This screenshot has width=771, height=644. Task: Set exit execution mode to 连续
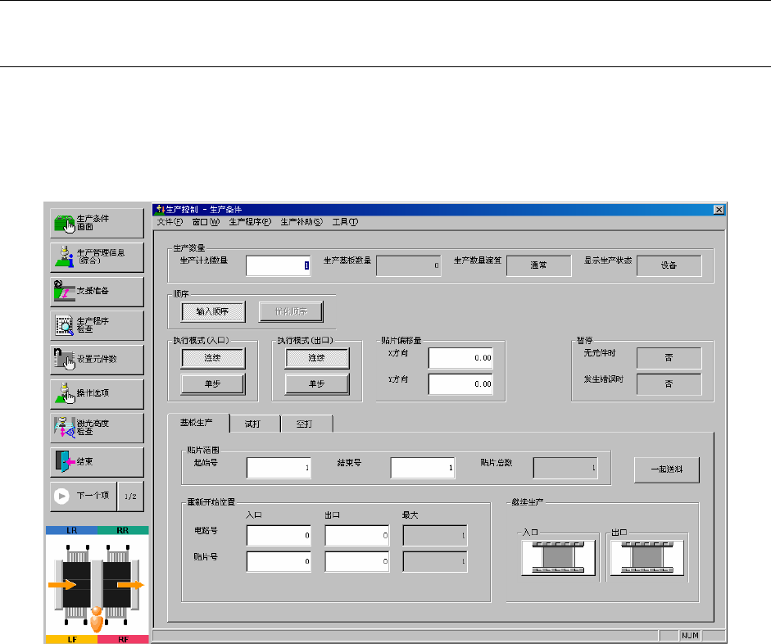coord(317,358)
